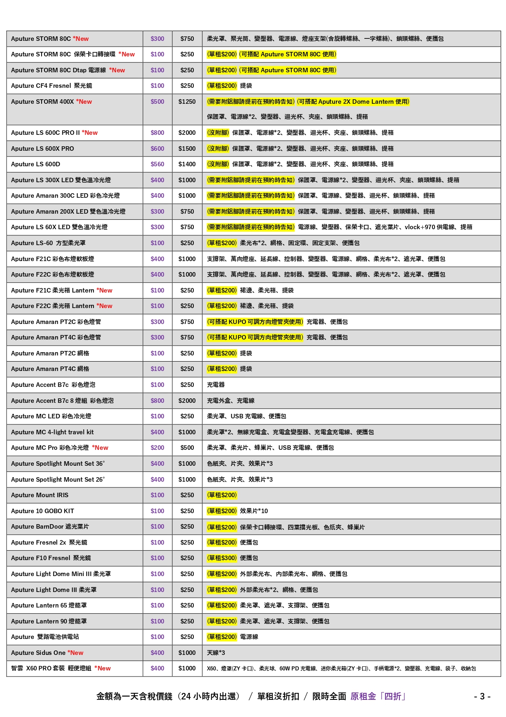The image size is (506, 717).
Task: Select the $800 price for LS 600C PRO II
Action: [x=157, y=133]
